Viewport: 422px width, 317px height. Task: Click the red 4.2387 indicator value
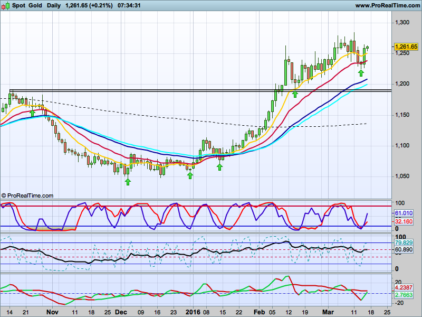[404, 287]
